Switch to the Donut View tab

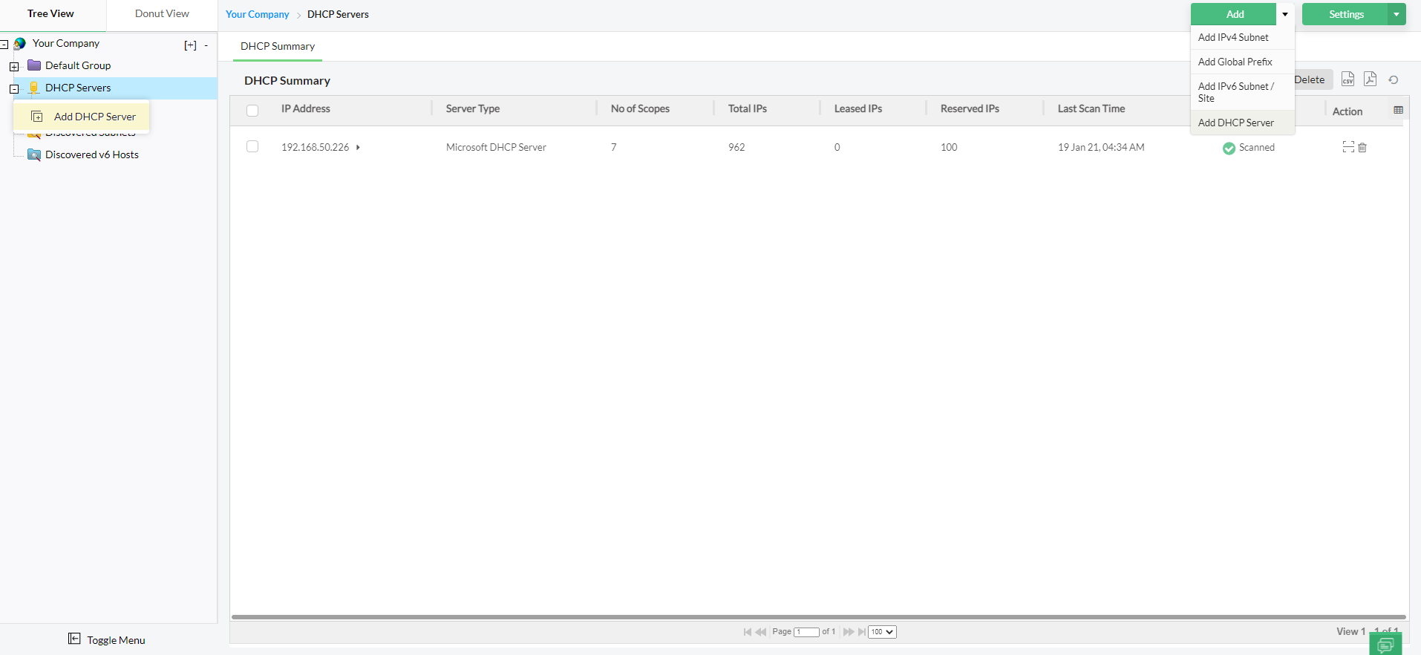[162, 14]
